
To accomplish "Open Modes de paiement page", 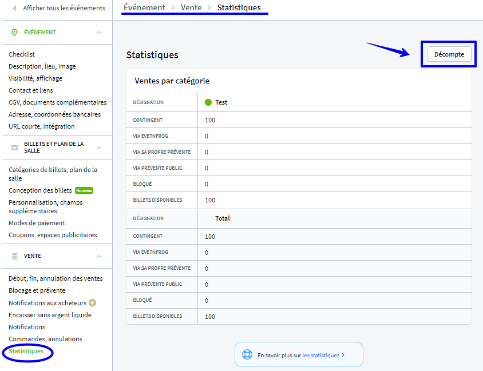I will coord(37,223).
